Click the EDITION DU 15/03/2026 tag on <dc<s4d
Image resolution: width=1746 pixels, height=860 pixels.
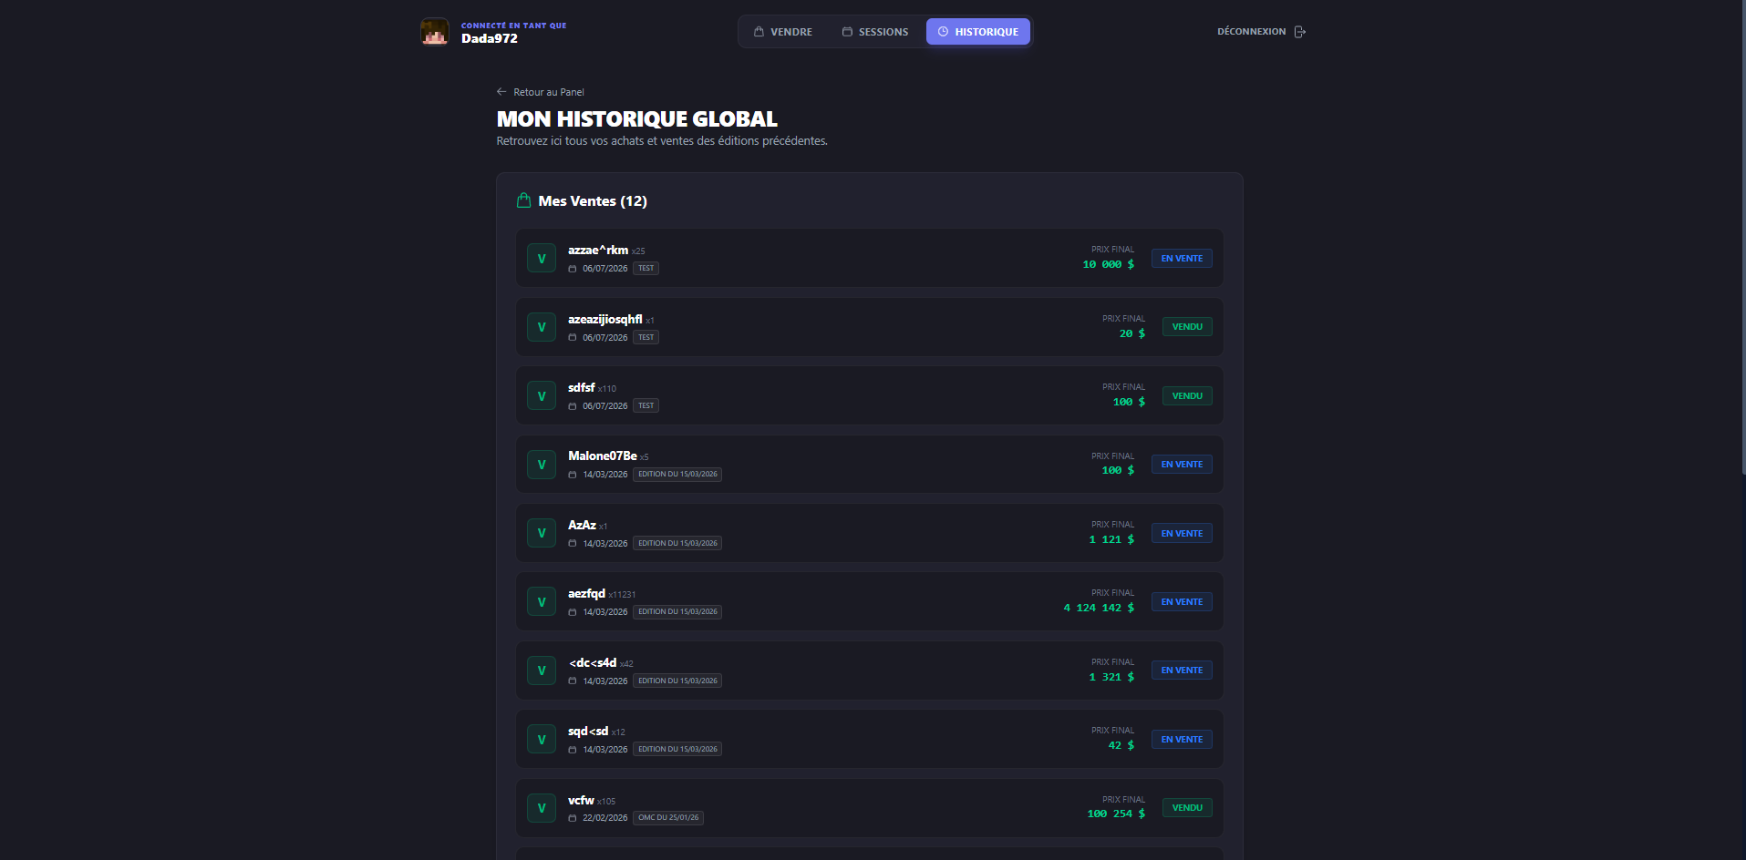(x=677, y=681)
